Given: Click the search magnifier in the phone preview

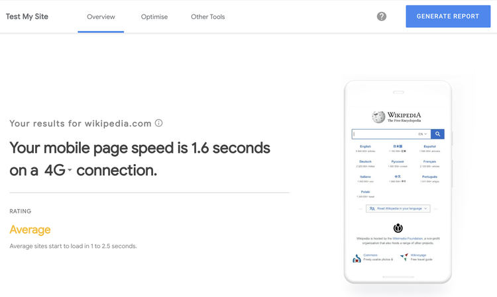Looking at the screenshot, I should (437, 134).
